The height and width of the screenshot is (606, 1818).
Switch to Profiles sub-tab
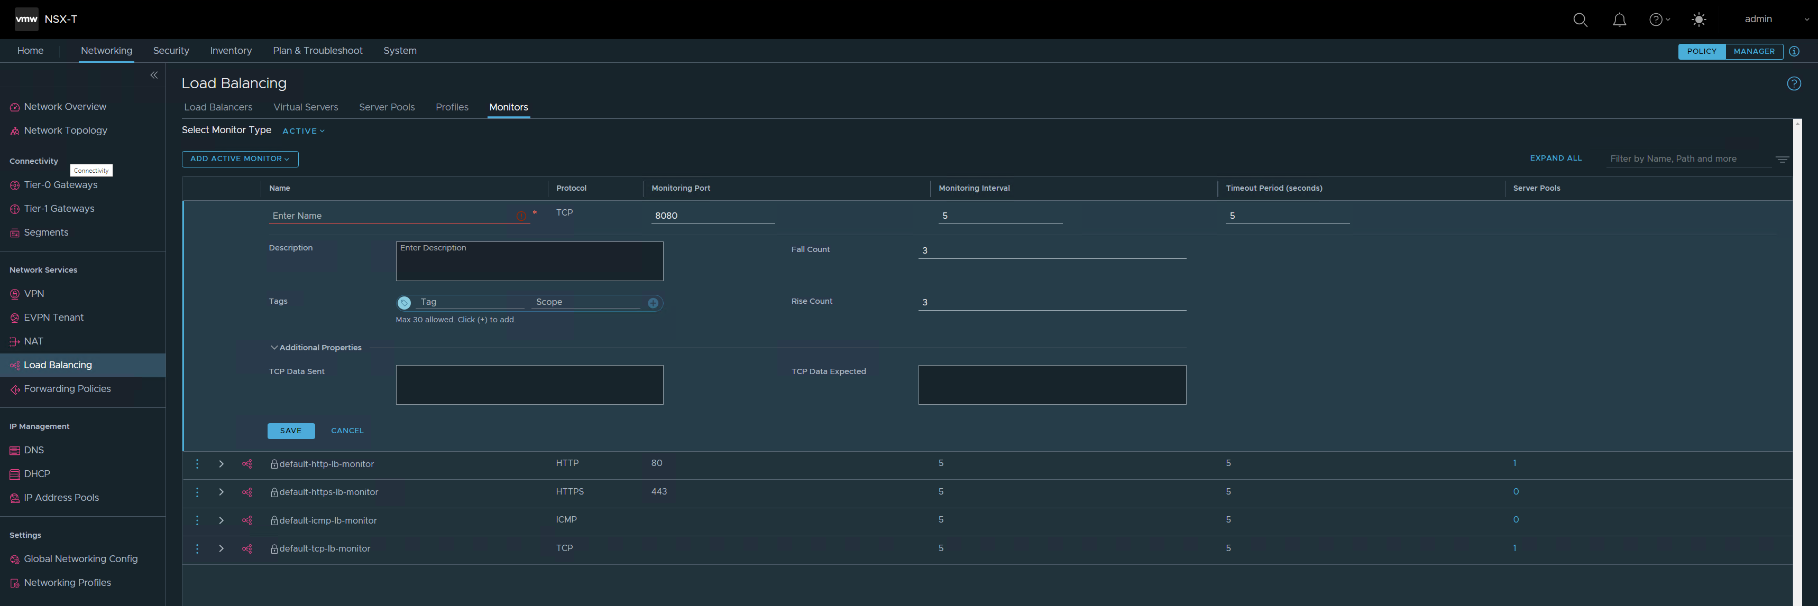[452, 107]
